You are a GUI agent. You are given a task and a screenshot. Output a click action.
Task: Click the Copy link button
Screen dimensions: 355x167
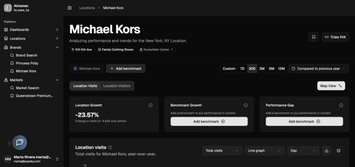pos(335,37)
